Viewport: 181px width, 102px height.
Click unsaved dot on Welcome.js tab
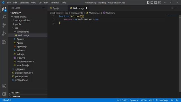87,8
